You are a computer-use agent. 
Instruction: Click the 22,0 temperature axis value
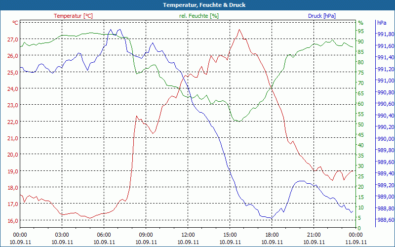pyautogui.click(x=14, y=122)
